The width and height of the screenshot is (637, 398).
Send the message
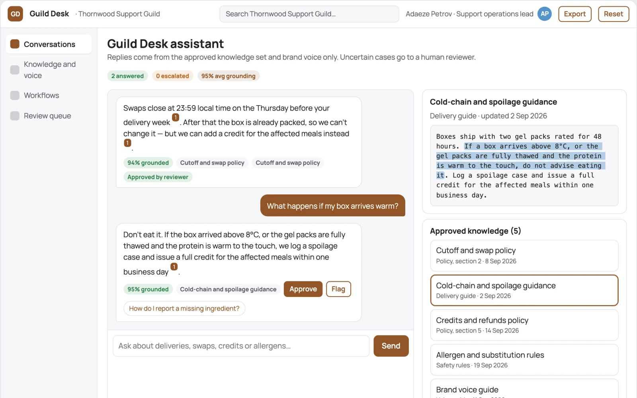click(x=391, y=346)
